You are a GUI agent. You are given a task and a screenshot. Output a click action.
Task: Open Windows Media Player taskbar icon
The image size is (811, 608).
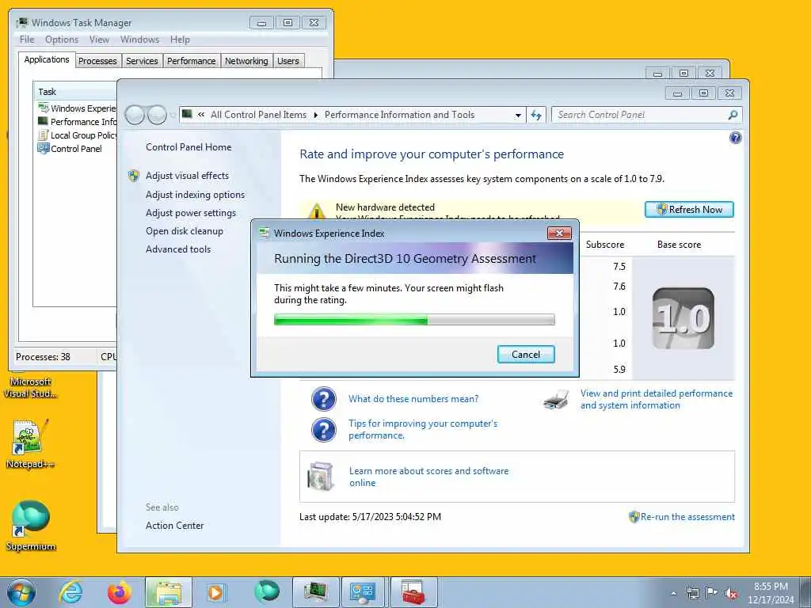[x=215, y=592]
